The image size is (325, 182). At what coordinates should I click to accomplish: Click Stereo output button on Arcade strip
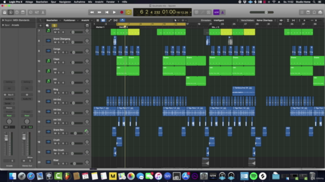pyautogui.click(x=9, y=108)
